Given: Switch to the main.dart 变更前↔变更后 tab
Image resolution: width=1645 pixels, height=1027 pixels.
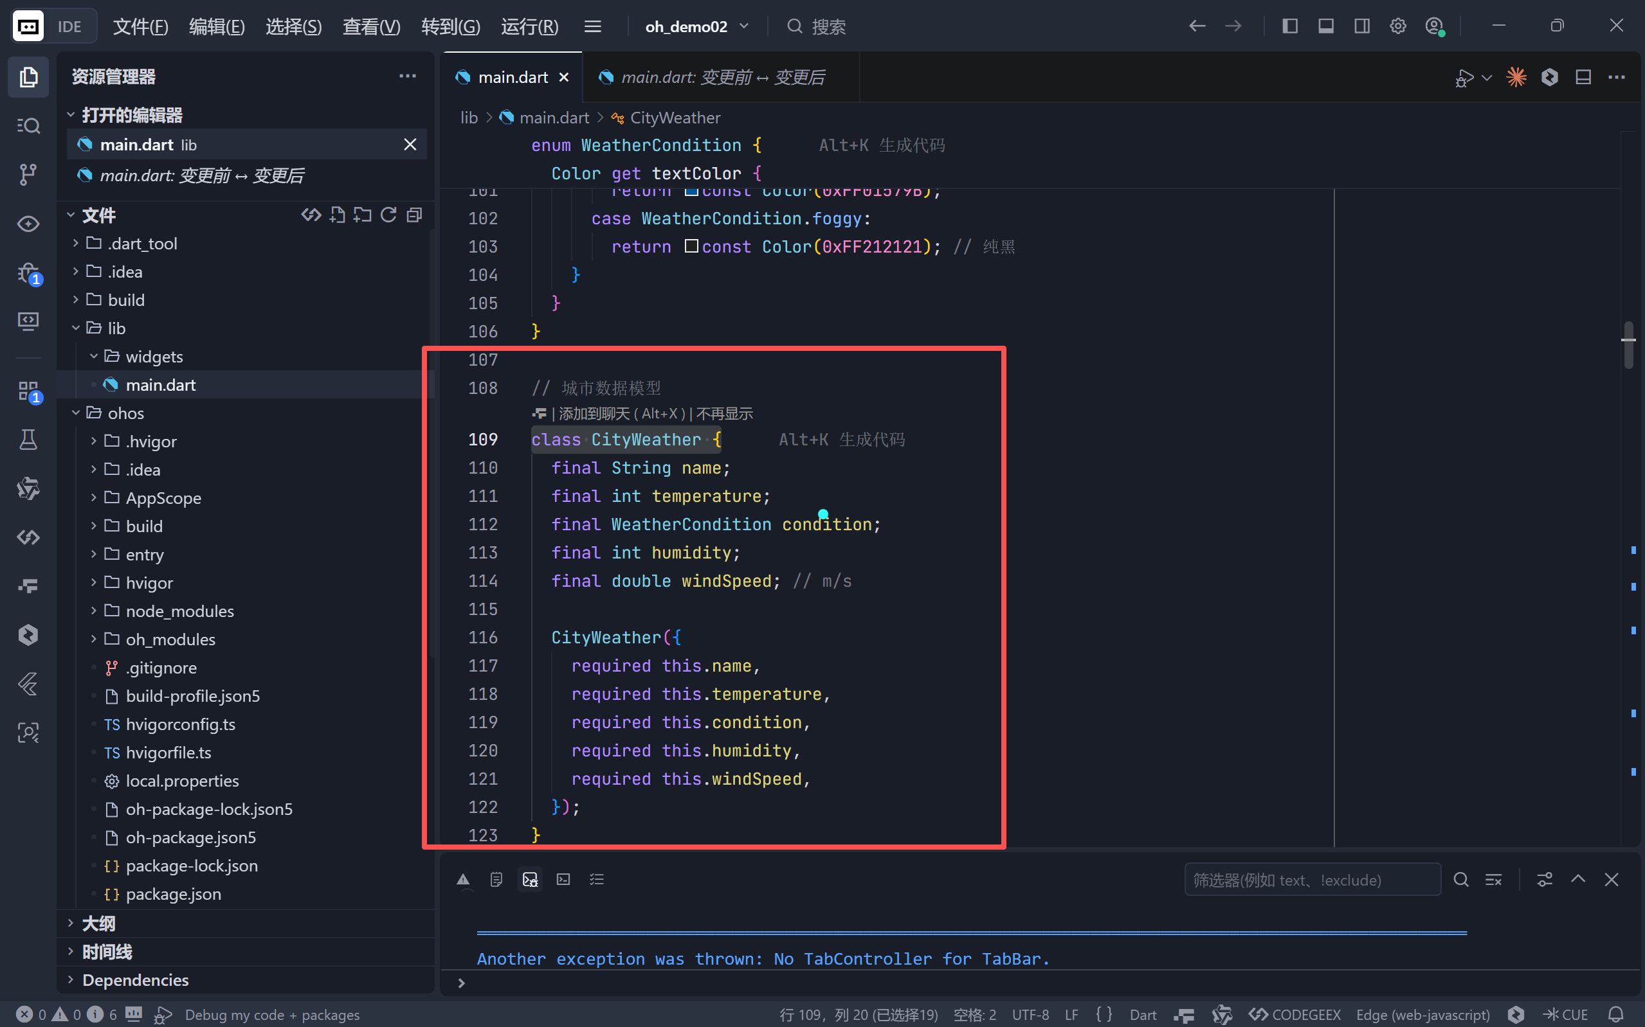Looking at the screenshot, I should 722,77.
